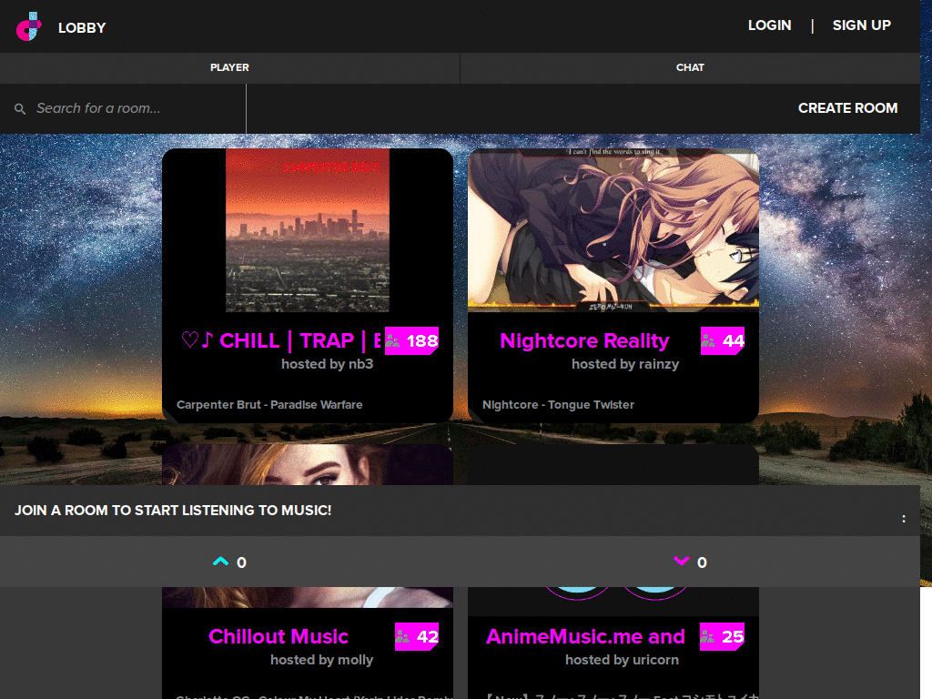Click 'Carpenter Brut - Paradise Warfare' track text
This screenshot has height=699, width=932.
[269, 405]
